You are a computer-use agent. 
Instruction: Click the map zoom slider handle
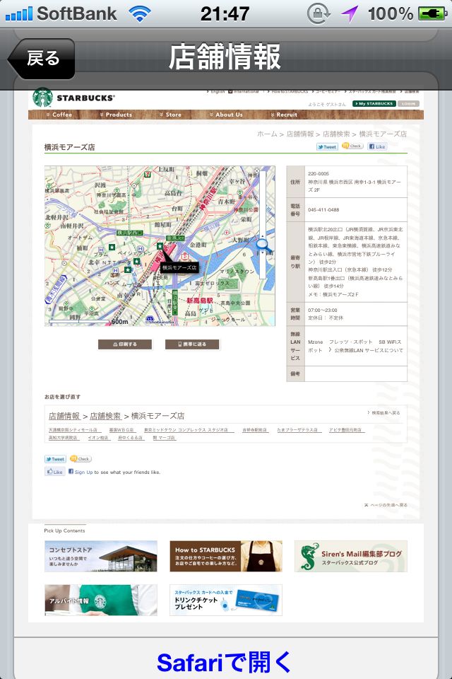(x=262, y=245)
